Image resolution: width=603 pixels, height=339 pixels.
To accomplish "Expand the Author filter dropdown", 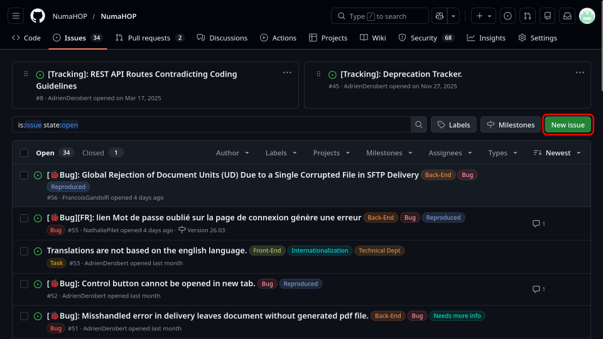I will (232, 153).
